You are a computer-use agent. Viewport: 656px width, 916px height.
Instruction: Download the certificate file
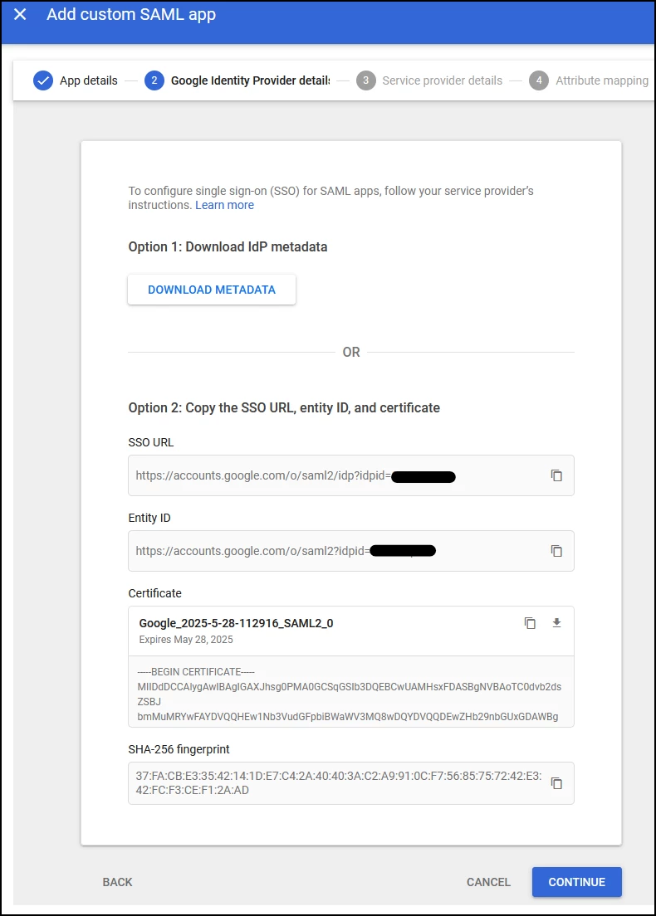(x=556, y=623)
